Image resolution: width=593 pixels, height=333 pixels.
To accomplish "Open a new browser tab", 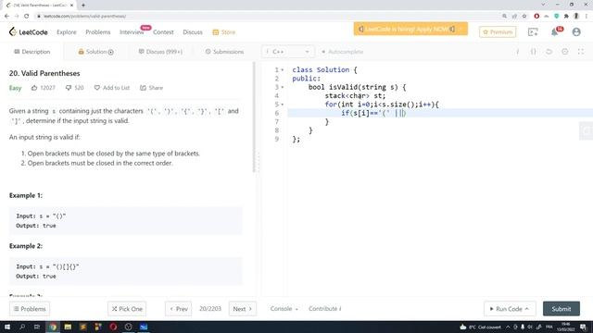I will (x=83, y=6).
